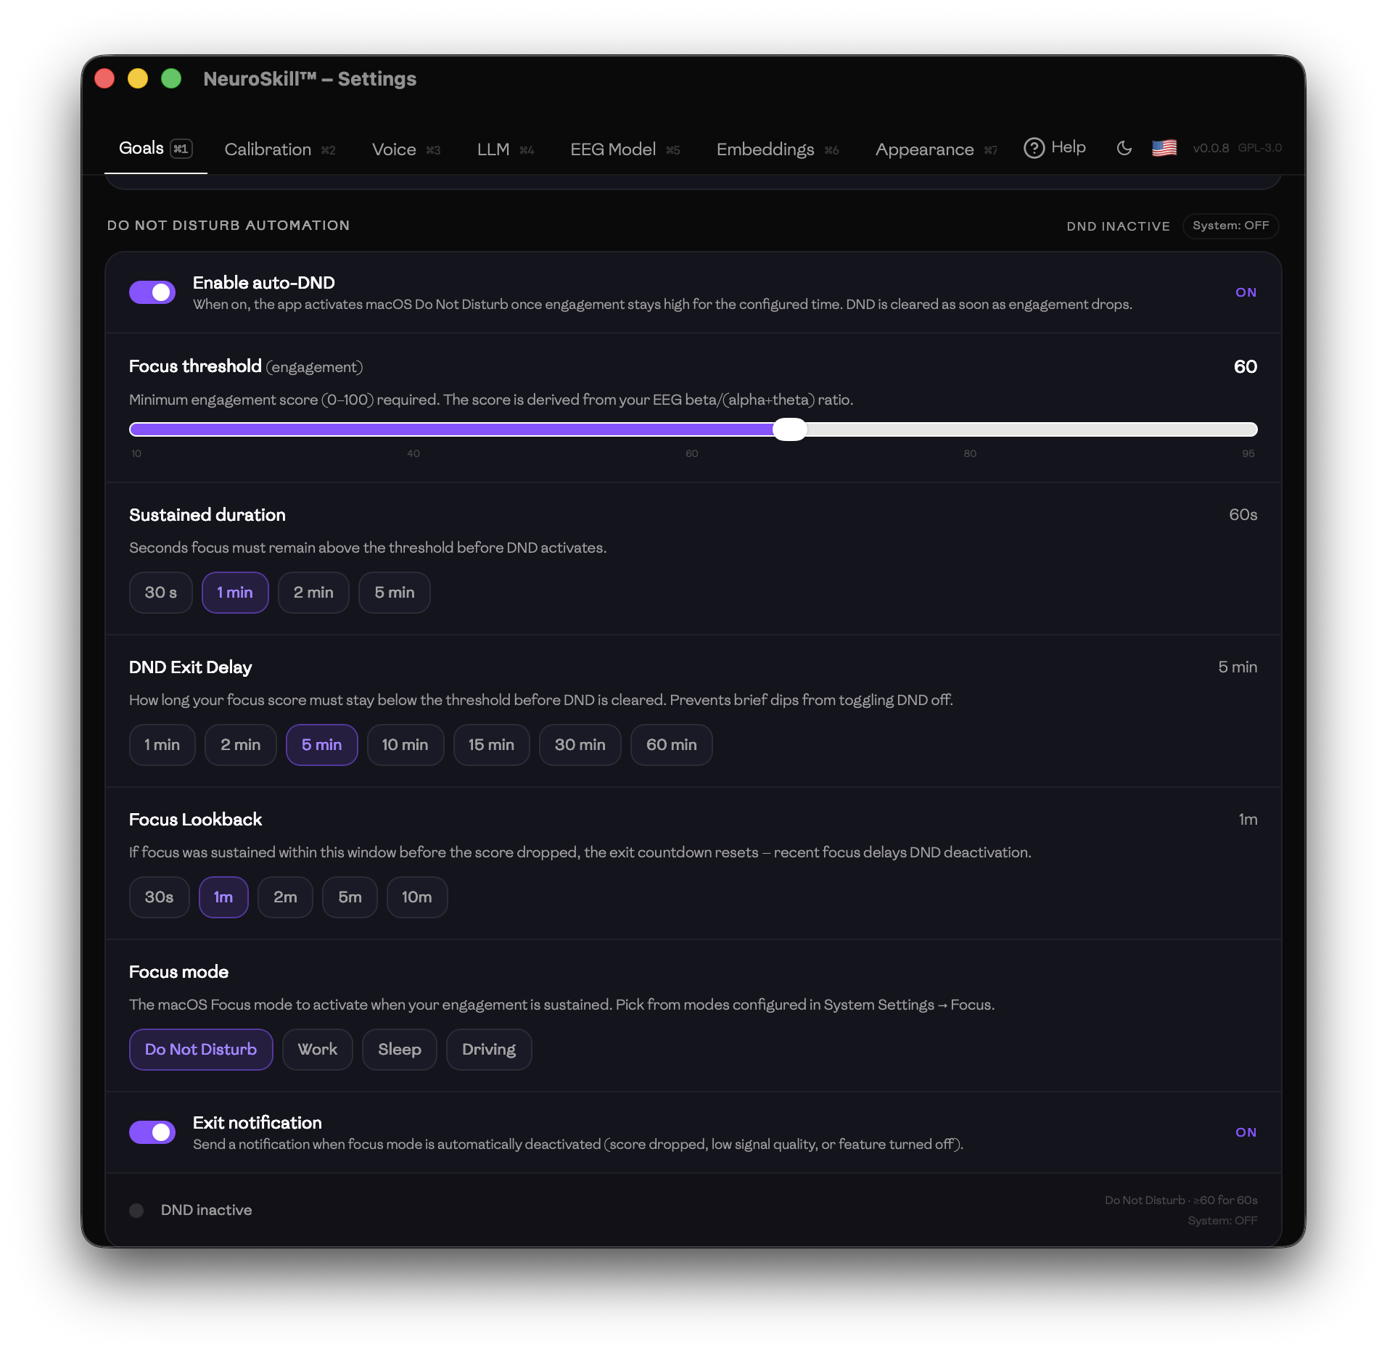Open the Embeddings tab

point(765,149)
